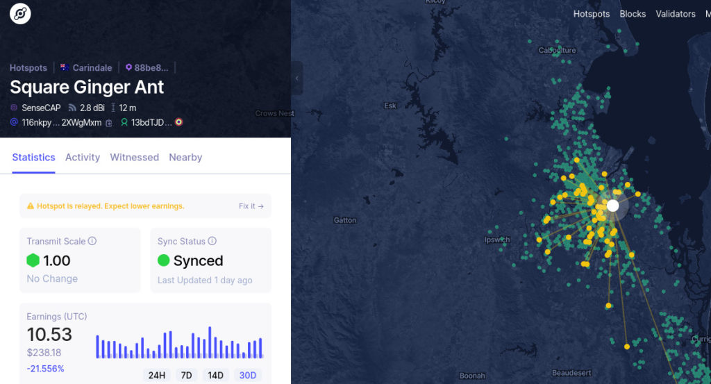Select the -21.556% change value

[45, 369]
